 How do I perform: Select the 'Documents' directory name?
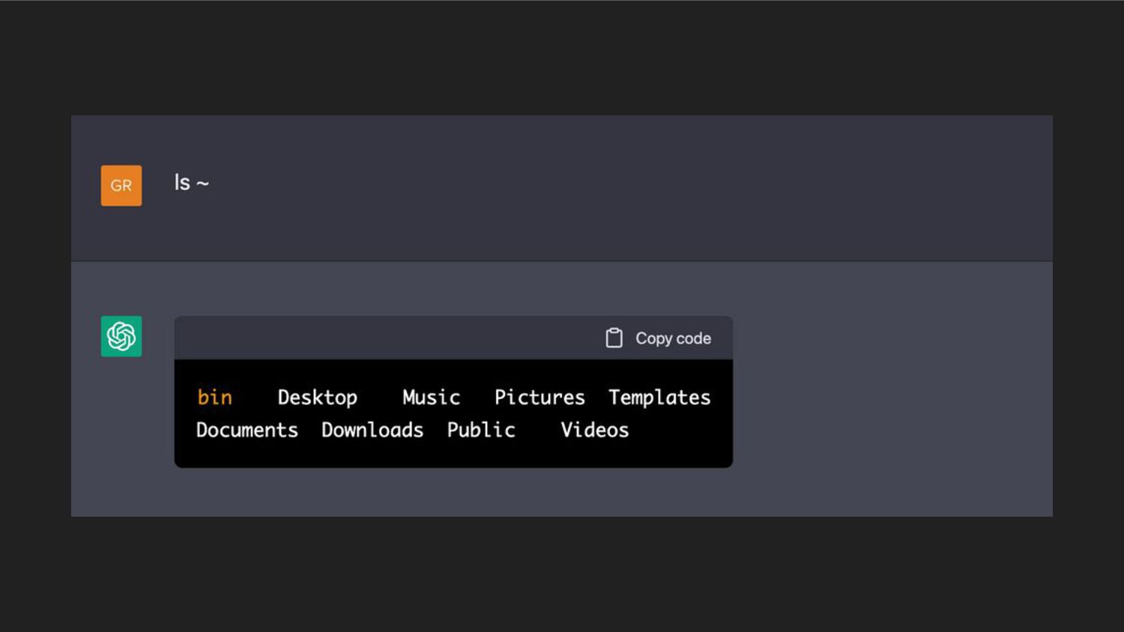point(247,430)
